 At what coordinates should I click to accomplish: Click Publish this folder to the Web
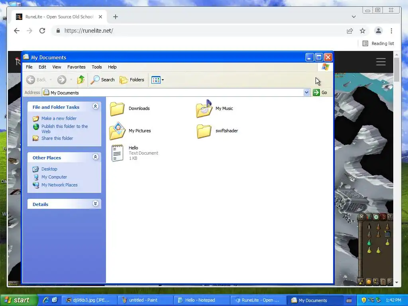(x=65, y=129)
